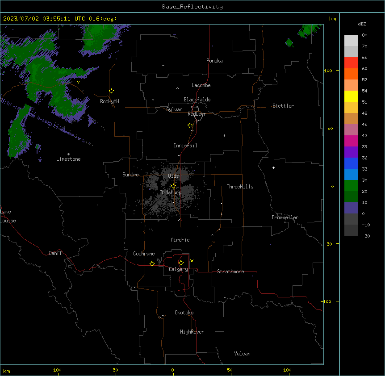Click the Sundre label
Viewport: 385px width, 376px height.
coord(130,175)
